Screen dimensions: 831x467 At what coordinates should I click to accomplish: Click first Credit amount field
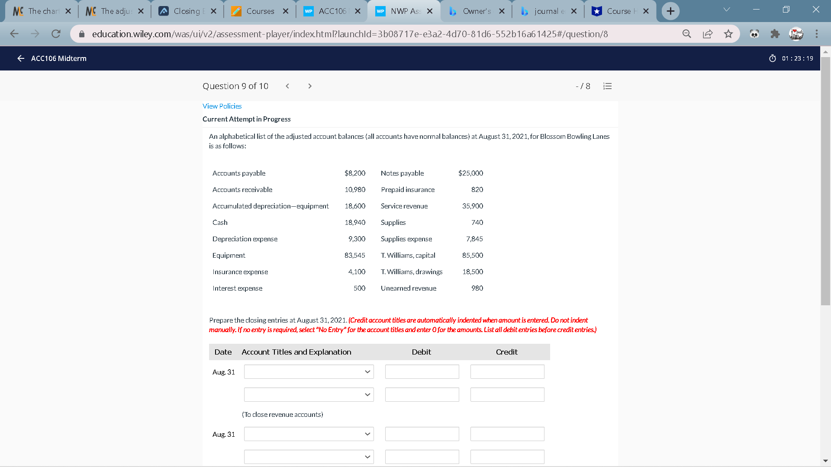point(507,372)
